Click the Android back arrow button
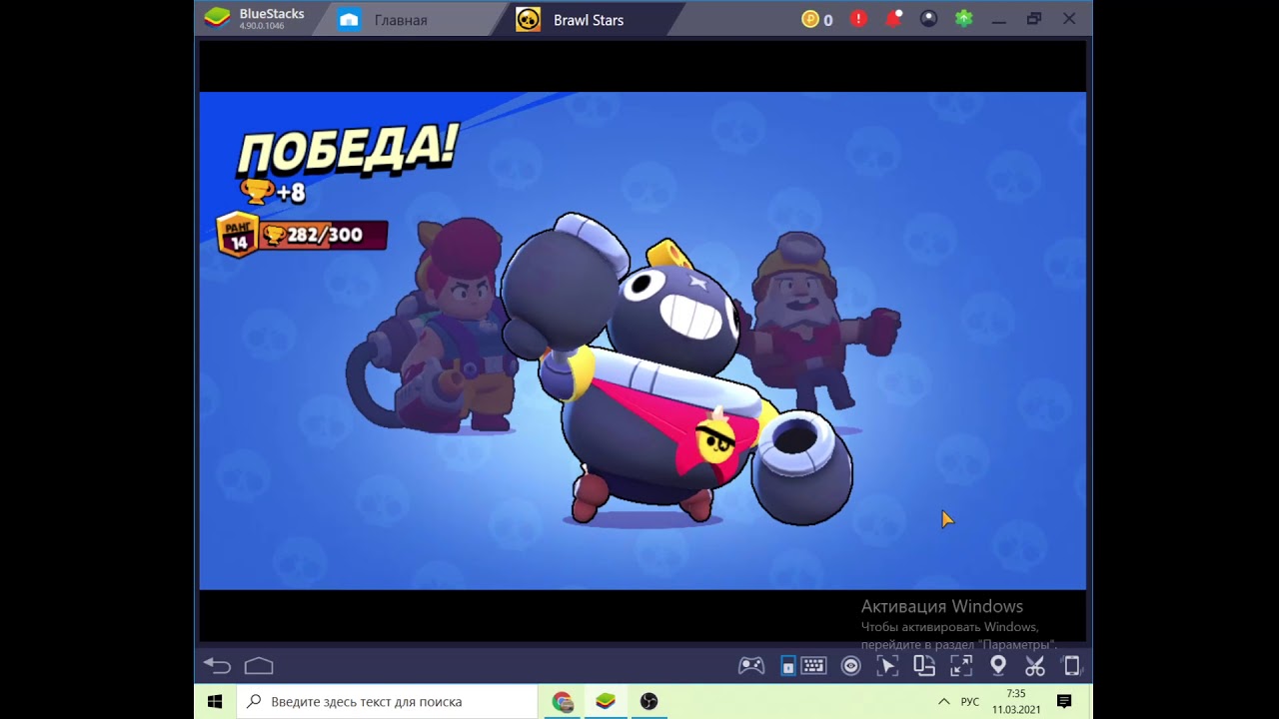 (217, 666)
